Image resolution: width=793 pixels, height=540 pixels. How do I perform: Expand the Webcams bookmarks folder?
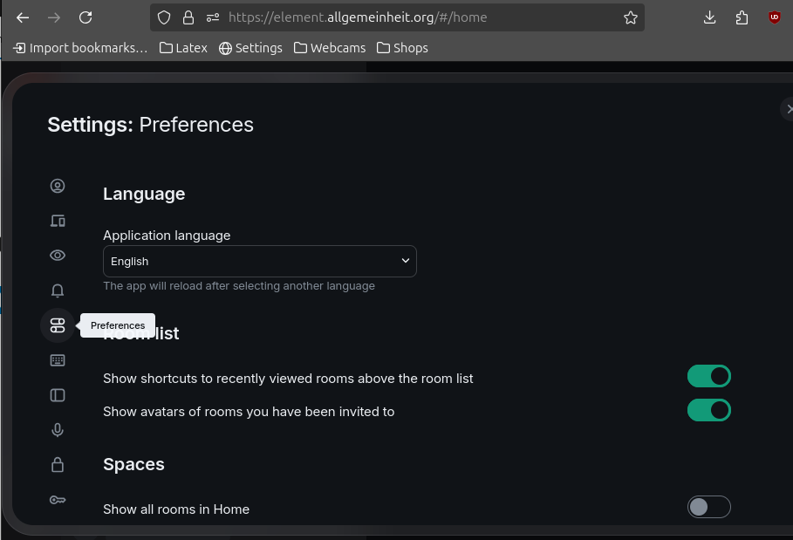[330, 48]
